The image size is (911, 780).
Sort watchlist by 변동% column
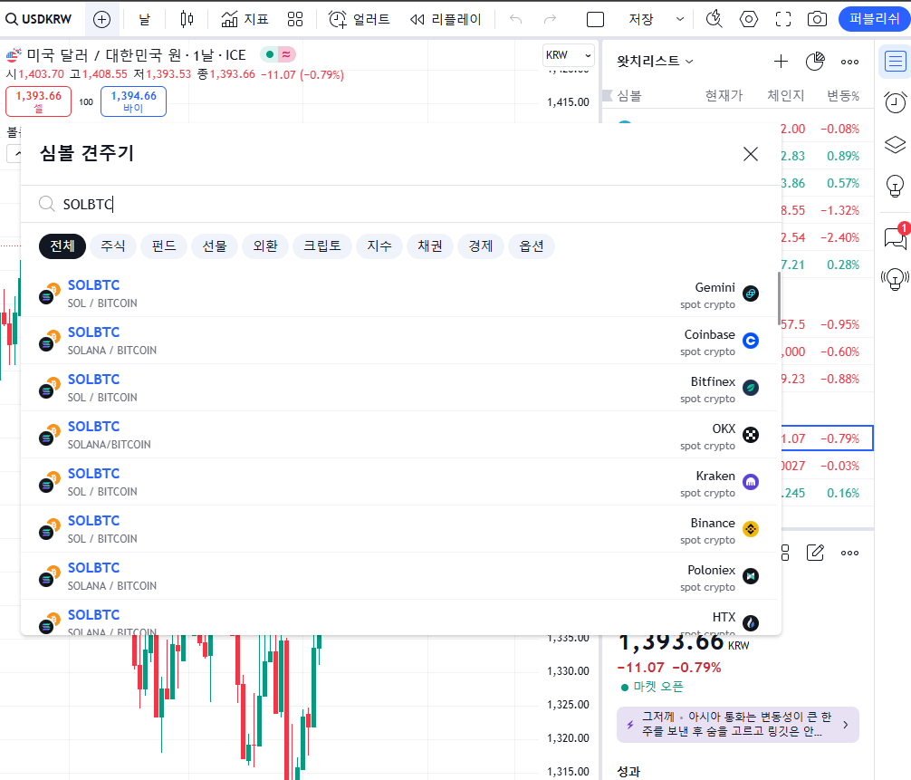[x=843, y=96]
